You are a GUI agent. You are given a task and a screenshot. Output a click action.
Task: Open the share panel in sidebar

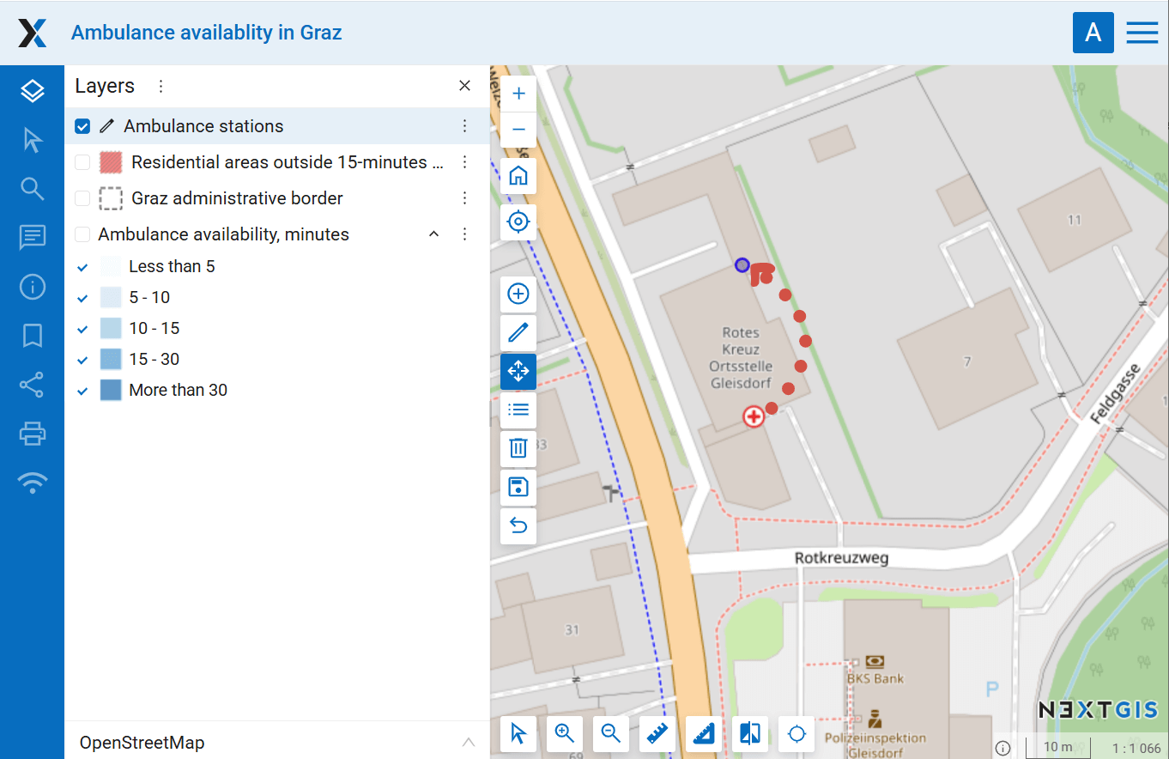pyautogui.click(x=33, y=385)
